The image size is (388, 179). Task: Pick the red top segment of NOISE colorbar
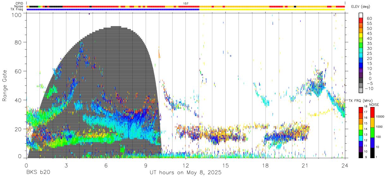pos(373,112)
